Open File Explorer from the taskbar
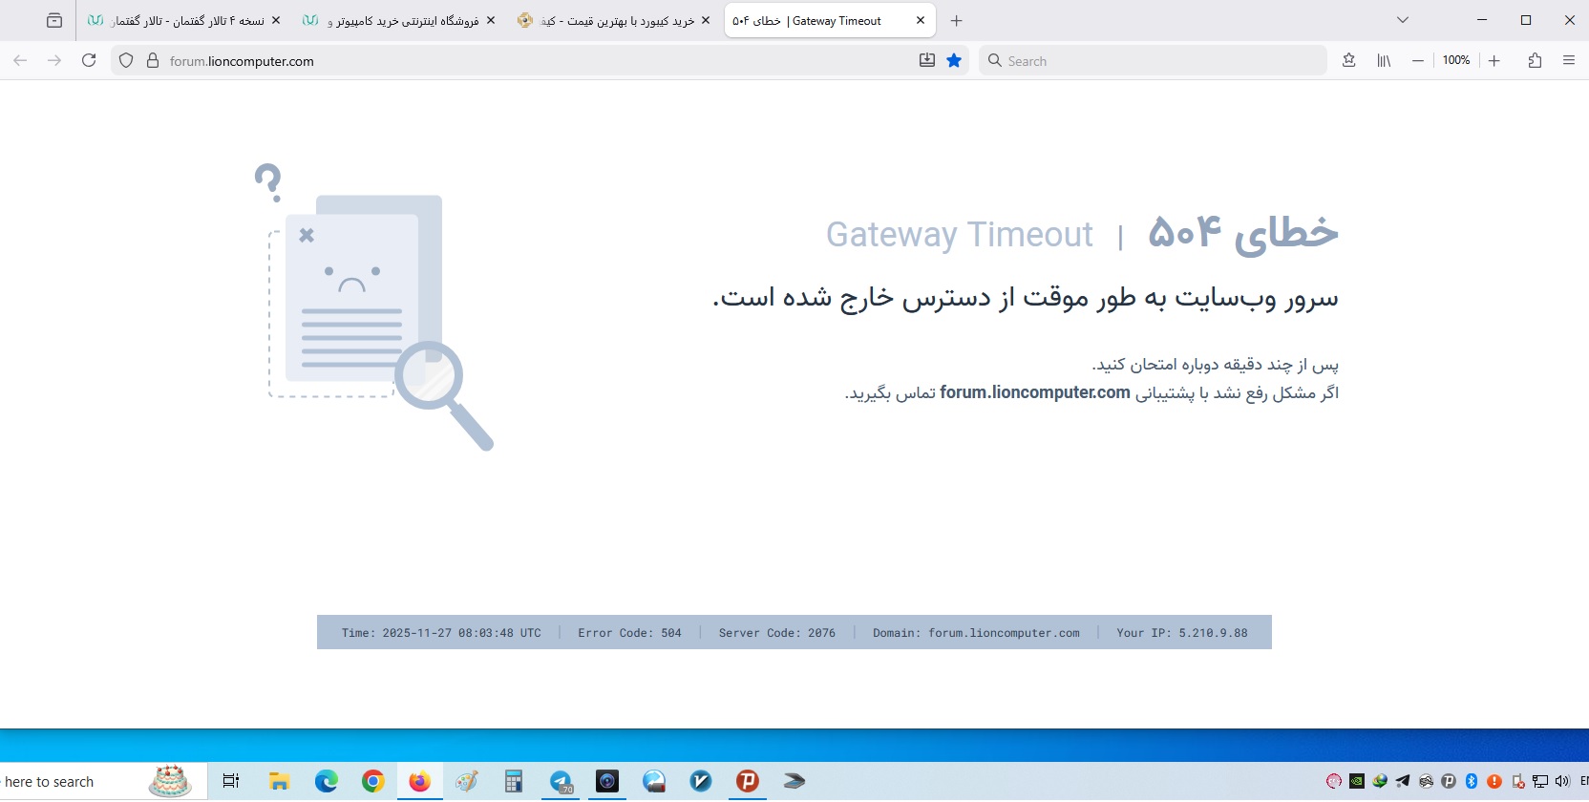This screenshot has width=1589, height=802. coord(279,781)
